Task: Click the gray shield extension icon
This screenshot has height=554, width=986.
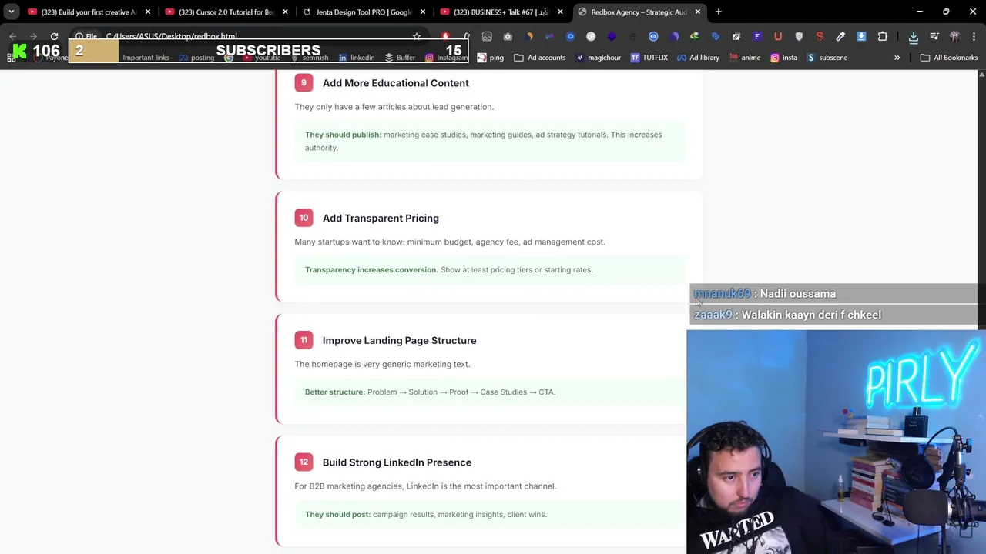Action: click(x=799, y=36)
